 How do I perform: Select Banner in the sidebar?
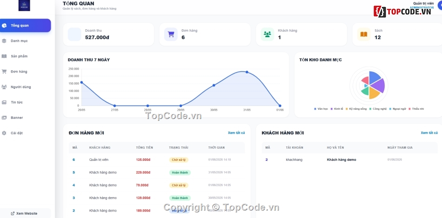(x=26, y=118)
